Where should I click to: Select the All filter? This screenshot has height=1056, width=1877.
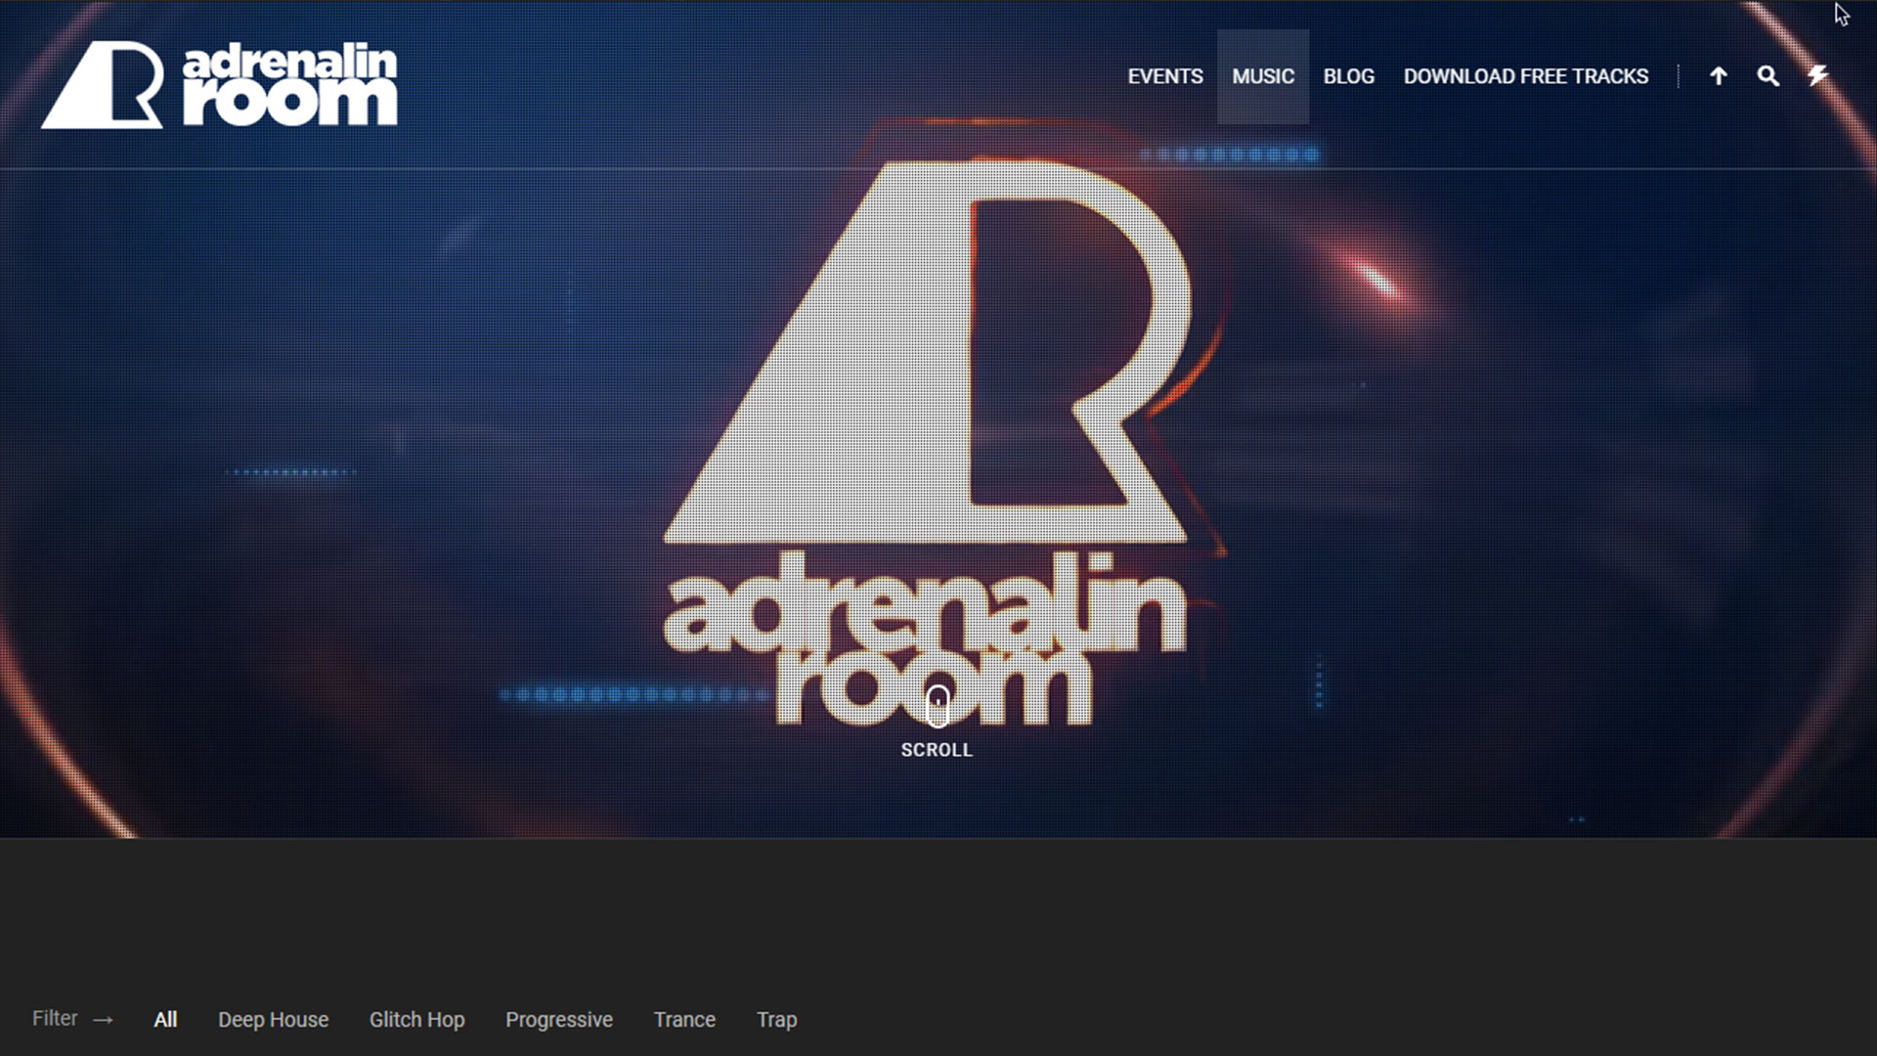coord(165,1020)
